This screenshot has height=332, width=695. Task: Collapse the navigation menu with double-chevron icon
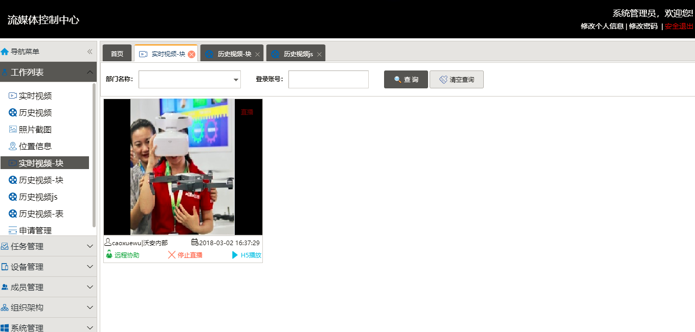point(89,52)
